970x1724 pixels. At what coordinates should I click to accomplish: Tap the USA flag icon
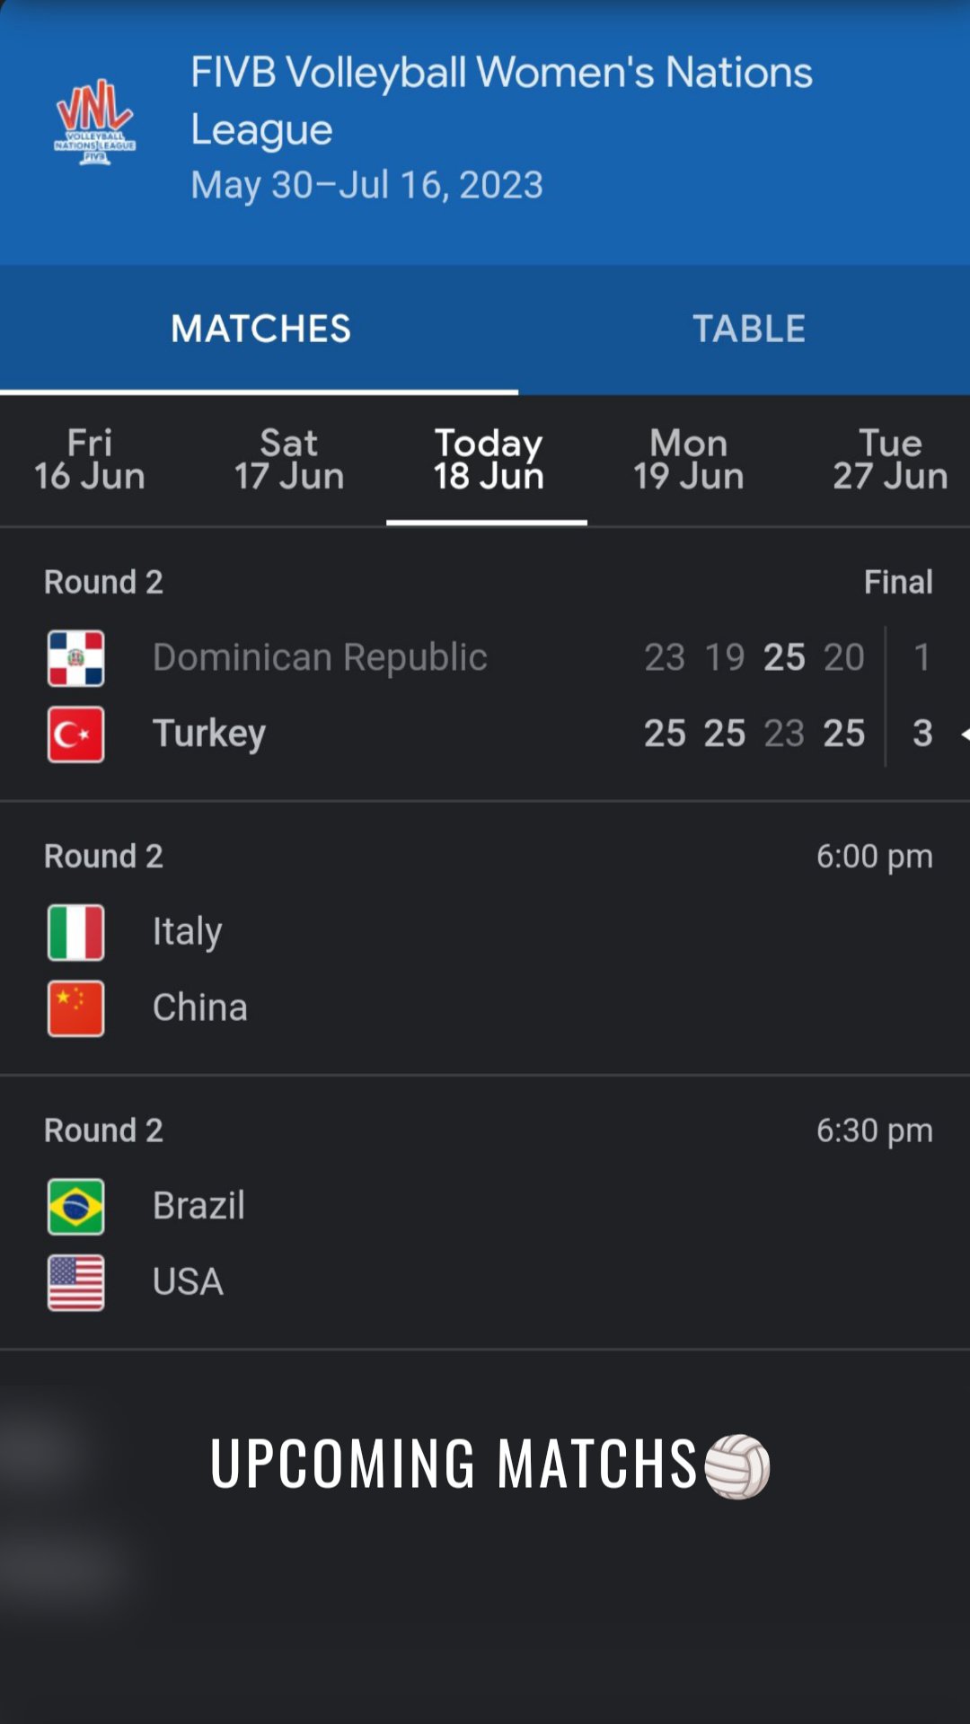point(75,1282)
